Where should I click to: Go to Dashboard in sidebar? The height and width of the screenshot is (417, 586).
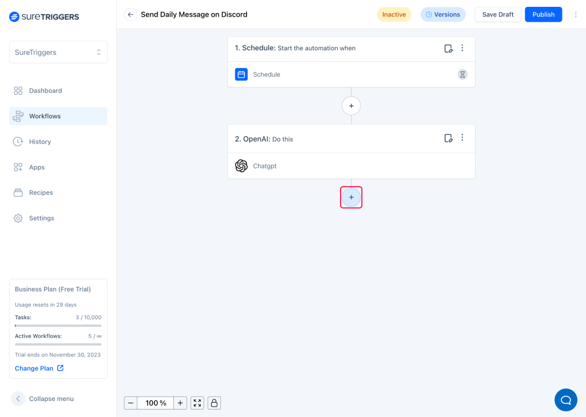45,91
